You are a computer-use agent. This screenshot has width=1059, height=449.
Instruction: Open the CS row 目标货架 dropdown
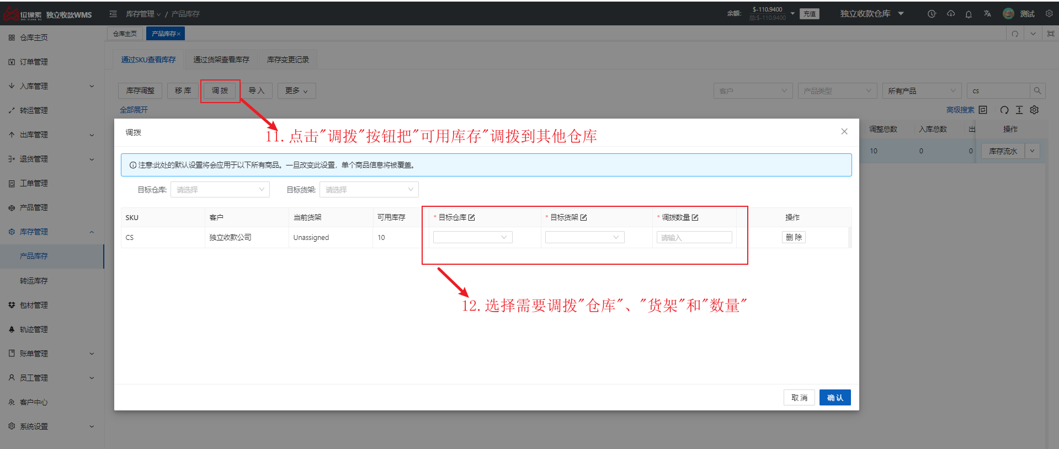pos(584,237)
